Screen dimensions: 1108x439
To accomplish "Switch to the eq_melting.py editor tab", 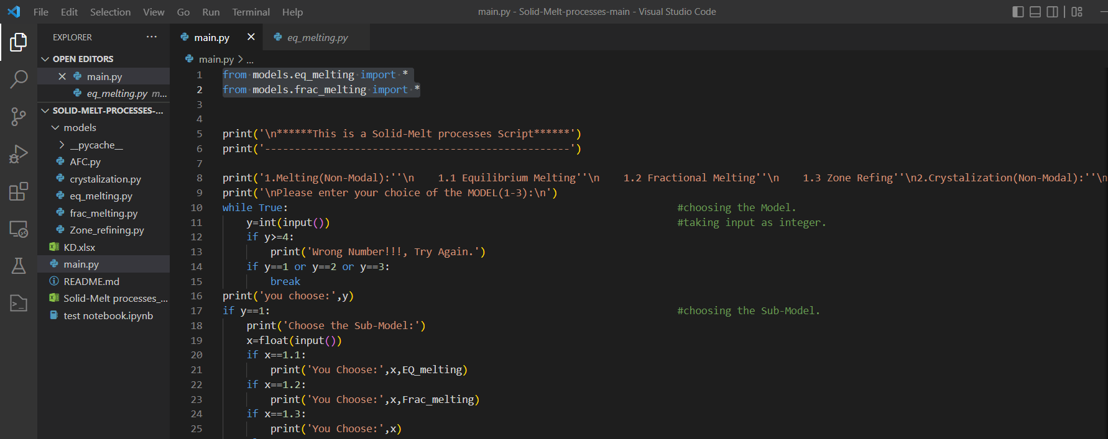I will point(316,37).
